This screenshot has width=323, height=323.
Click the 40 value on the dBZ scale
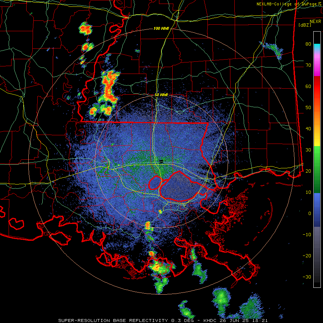tap(308, 129)
